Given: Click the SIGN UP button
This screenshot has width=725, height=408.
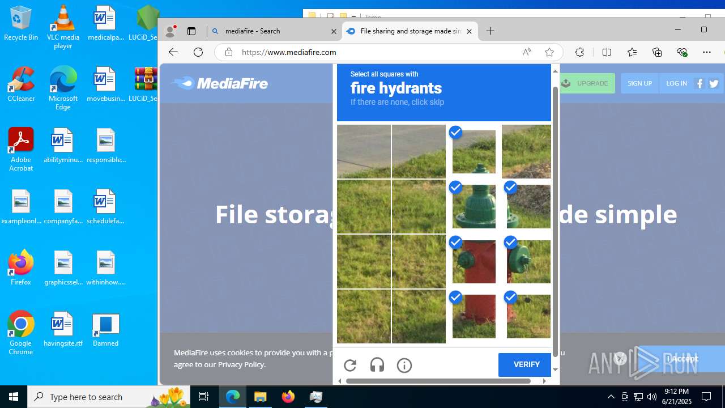Looking at the screenshot, I should pos(639,83).
